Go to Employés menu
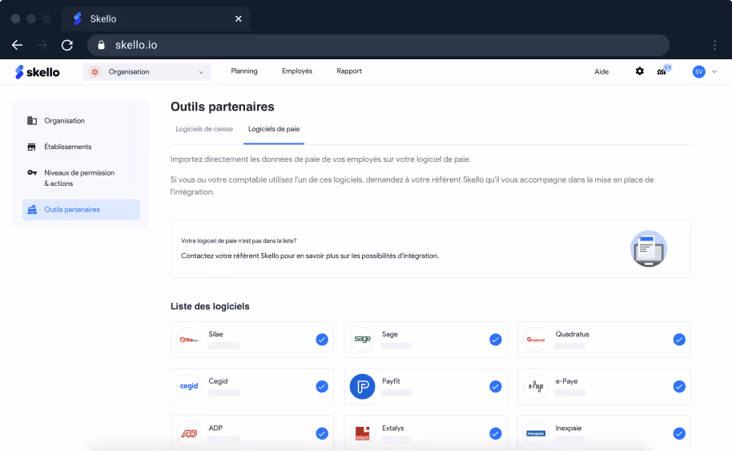 click(297, 71)
